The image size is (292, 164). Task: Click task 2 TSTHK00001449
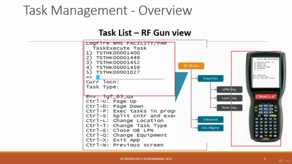click(113, 58)
